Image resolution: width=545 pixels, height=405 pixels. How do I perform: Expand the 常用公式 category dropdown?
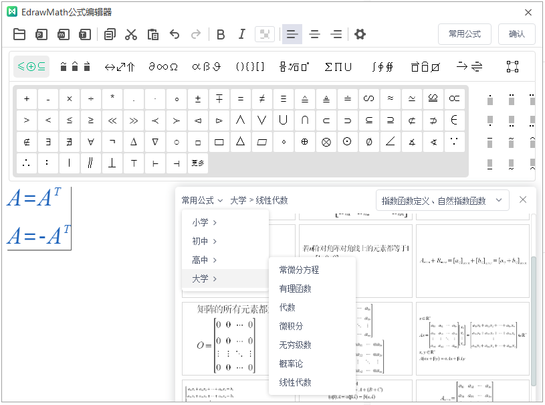click(202, 200)
